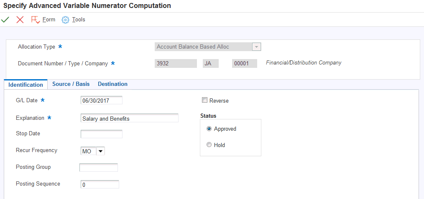
Task: Click the Explanation text field
Action: (x=129, y=119)
